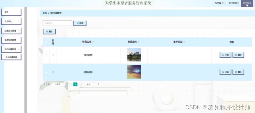Click the previous page arrow
The width and height of the screenshot is (255, 113).
70,84
